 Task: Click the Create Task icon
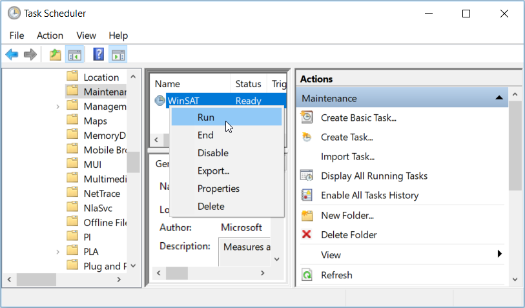tap(307, 137)
